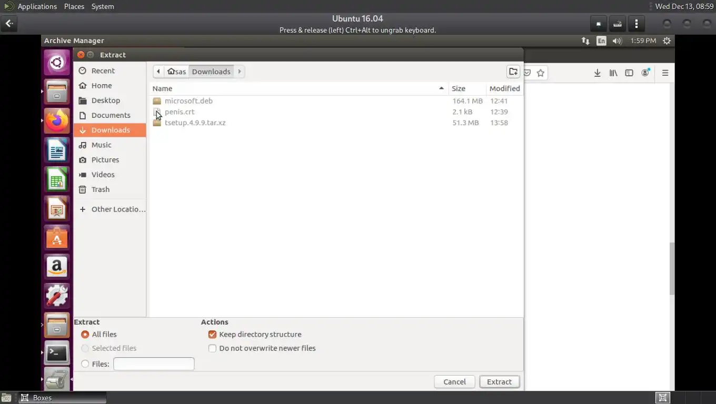The width and height of the screenshot is (716, 404).
Task: Click the top panel clock Wed Dec 13
Action: pyautogui.click(x=684, y=6)
